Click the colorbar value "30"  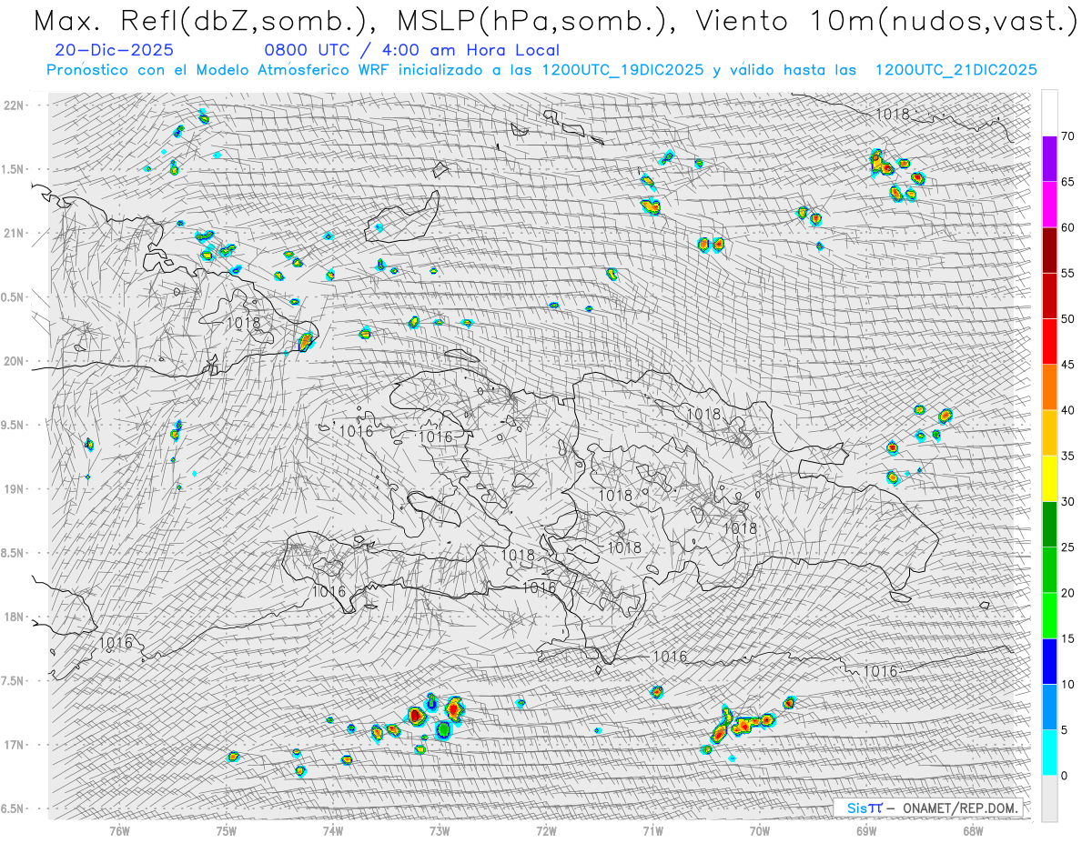point(1068,502)
